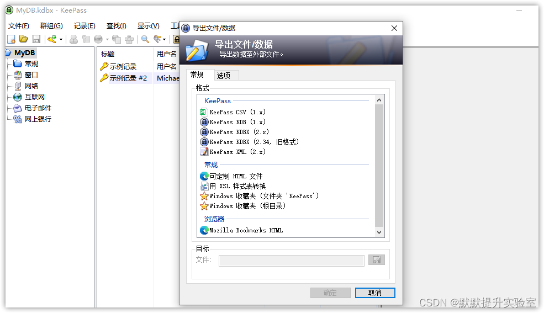Click the Copy password toolbar icon
The height and width of the screenshot is (313, 544).
click(86, 39)
